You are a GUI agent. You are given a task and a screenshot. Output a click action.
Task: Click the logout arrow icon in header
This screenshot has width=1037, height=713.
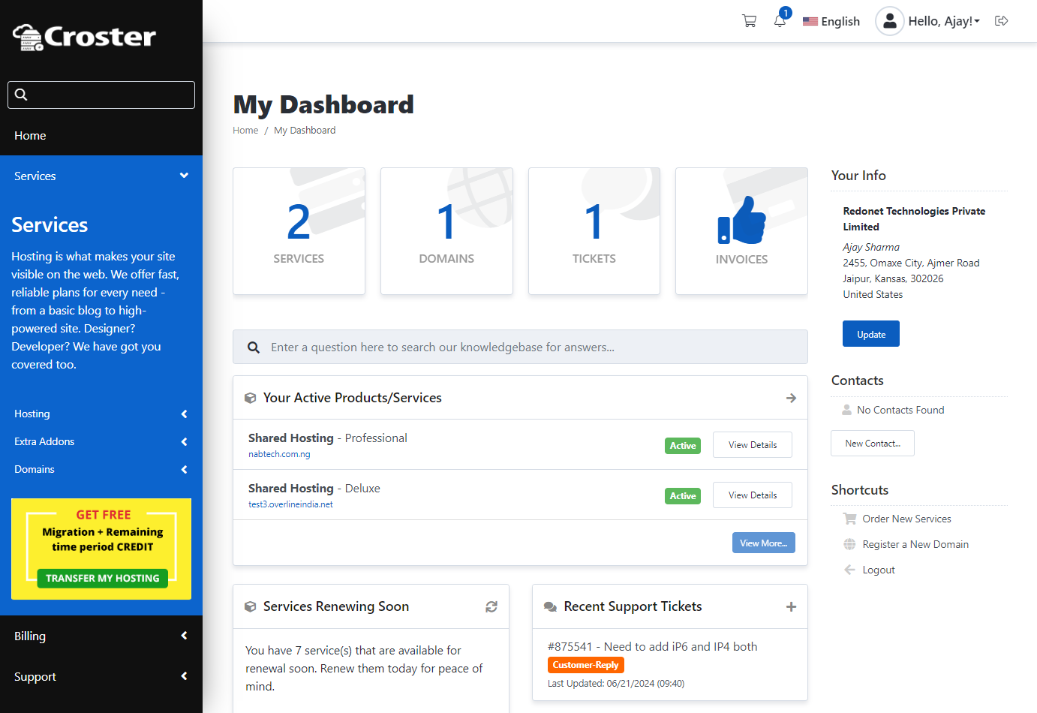1001,21
